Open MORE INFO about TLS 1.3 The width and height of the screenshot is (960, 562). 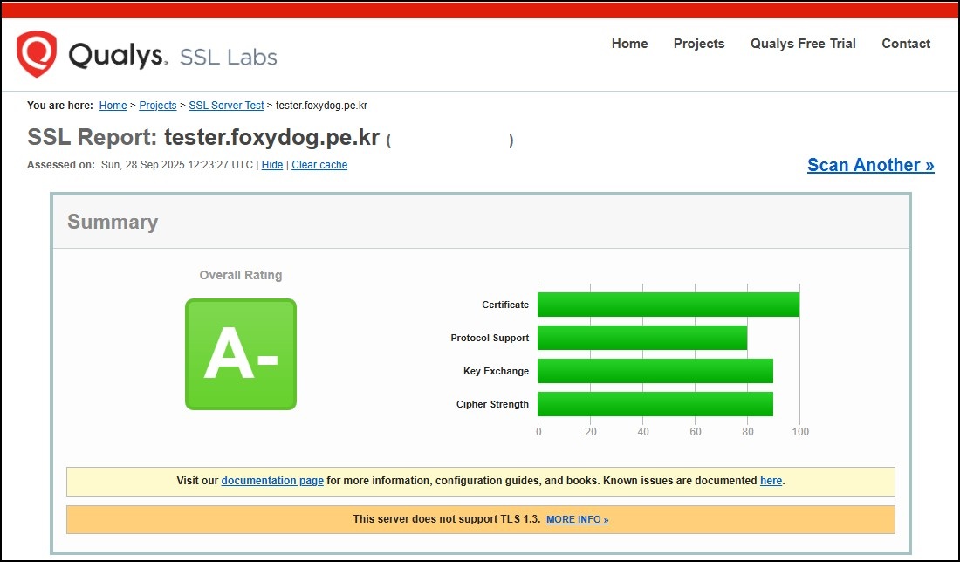tap(577, 519)
